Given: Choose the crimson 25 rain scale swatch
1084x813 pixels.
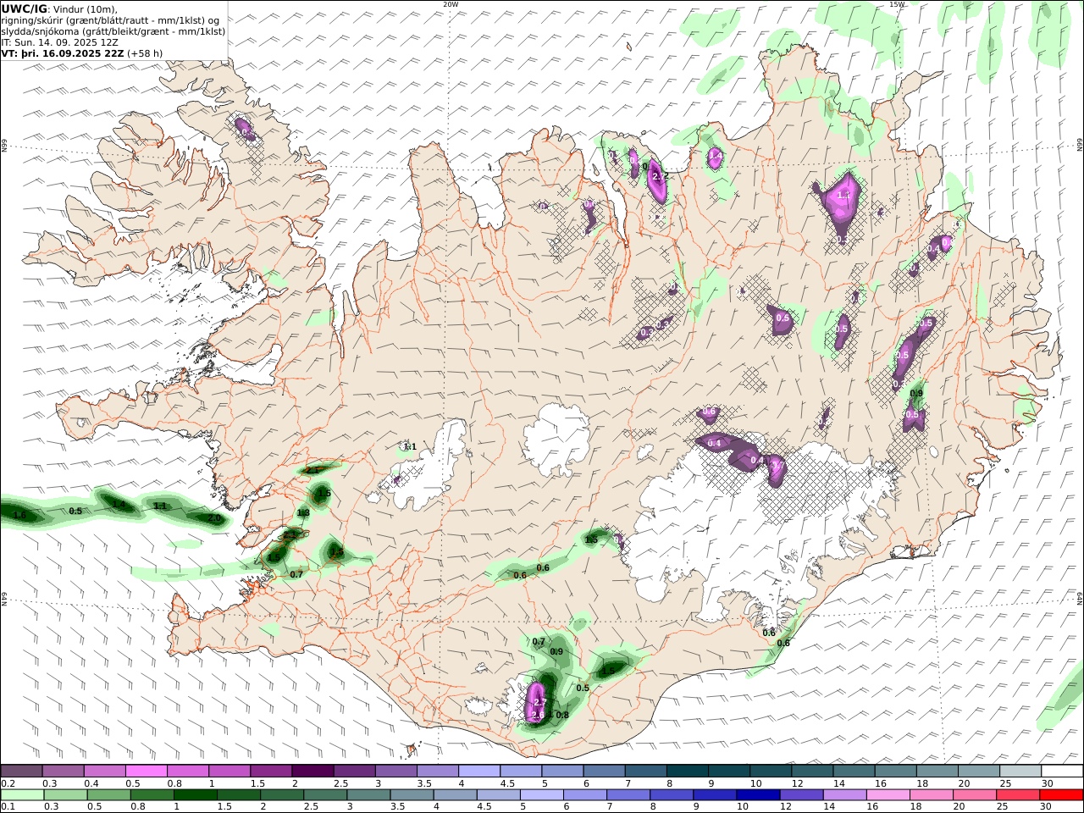Looking at the screenshot, I should [1018, 794].
